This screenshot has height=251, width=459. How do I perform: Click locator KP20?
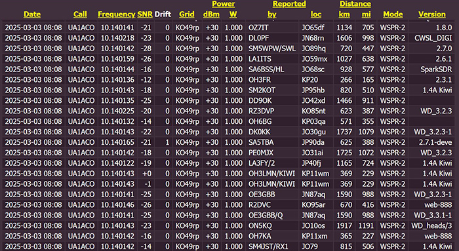click(x=309, y=79)
